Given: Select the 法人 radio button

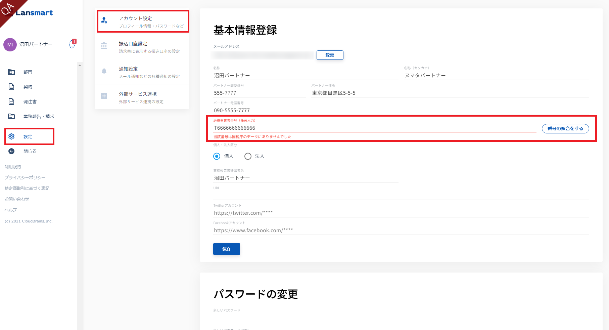Looking at the screenshot, I should pos(248,156).
